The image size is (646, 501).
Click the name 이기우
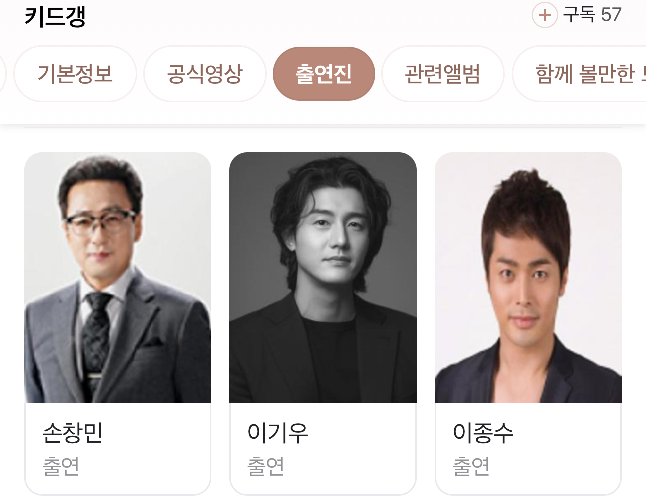278,433
